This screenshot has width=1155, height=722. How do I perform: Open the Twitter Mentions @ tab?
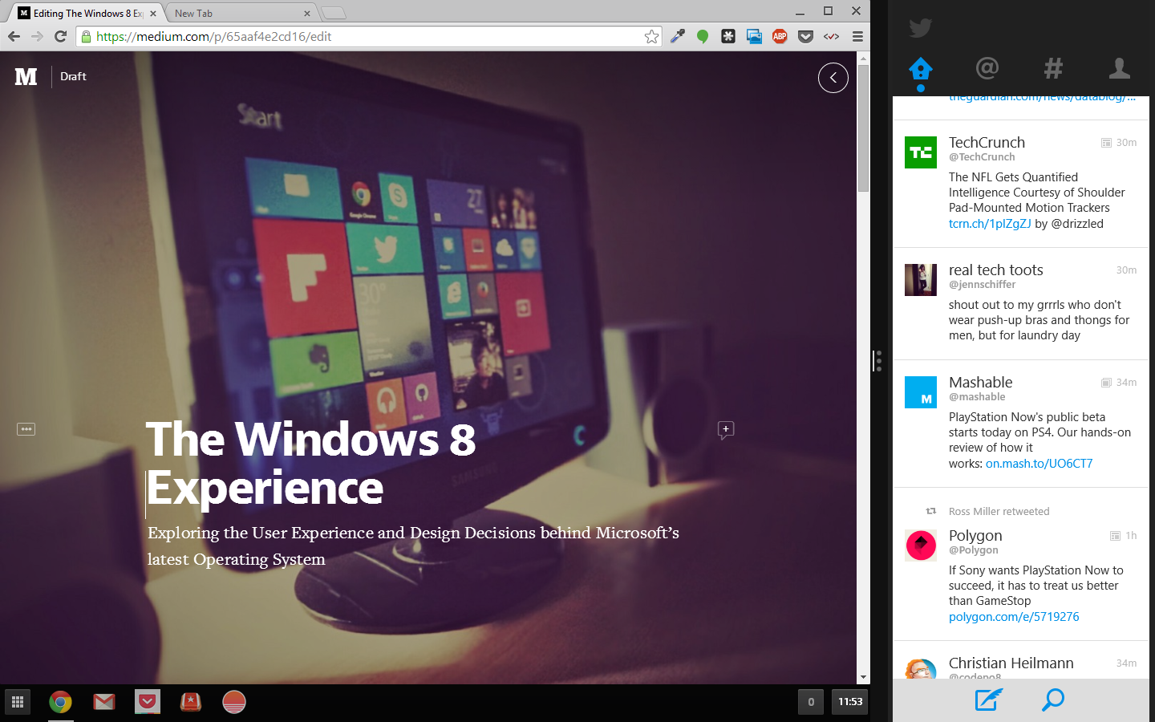tap(987, 69)
